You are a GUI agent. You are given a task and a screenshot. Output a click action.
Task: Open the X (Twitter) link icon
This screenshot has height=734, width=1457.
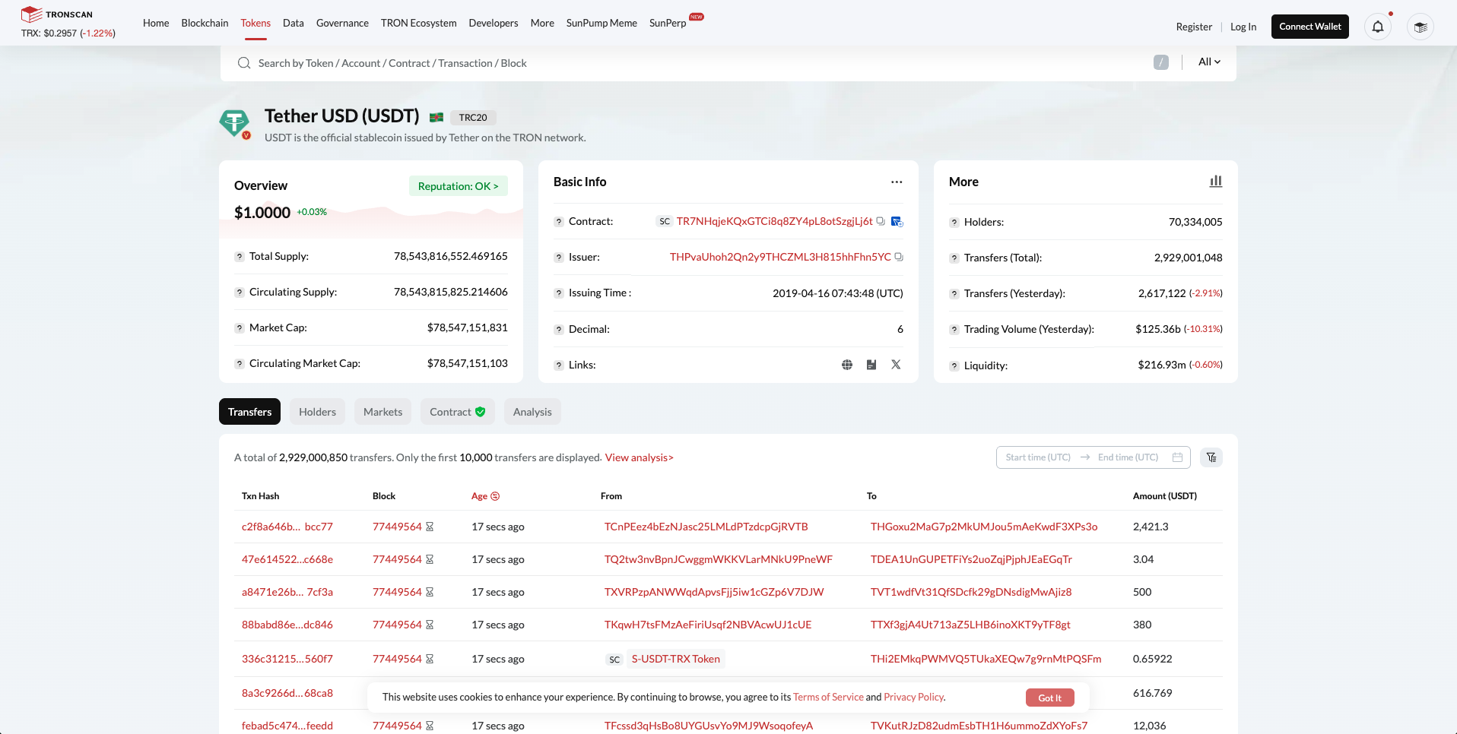click(x=896, y=365)
